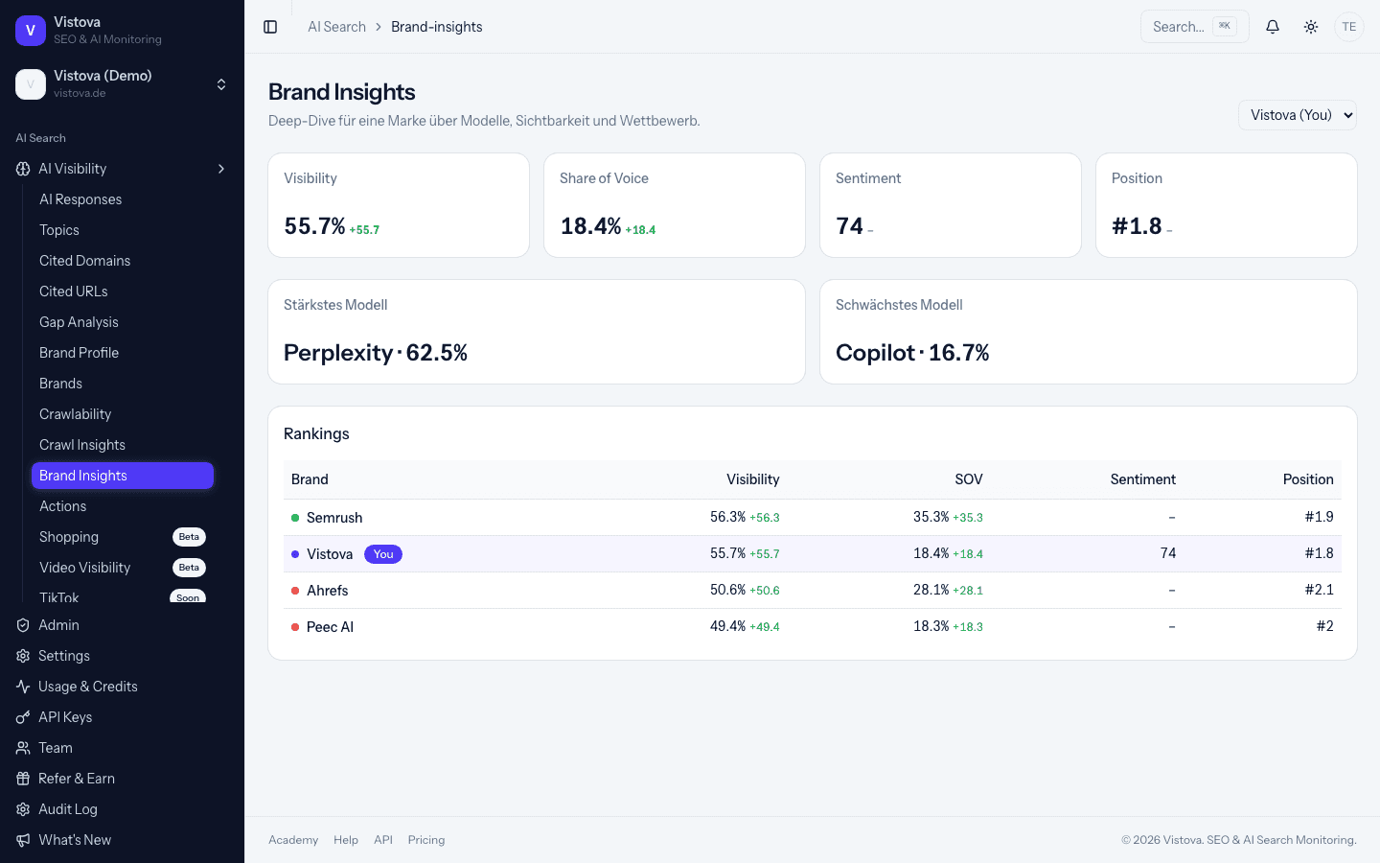Click the Vistova (Demo) workspace avatar
This screenshot has height=863, width=1380.
(31, 84)
